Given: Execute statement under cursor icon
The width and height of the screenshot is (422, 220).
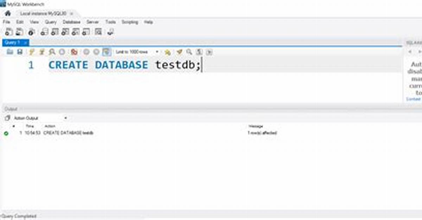Looking at the screenshot, I should click(x=42, y=52).
